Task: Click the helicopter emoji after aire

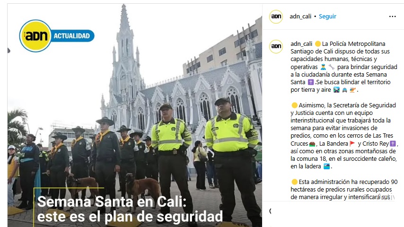Action: [x=353, y=90]
